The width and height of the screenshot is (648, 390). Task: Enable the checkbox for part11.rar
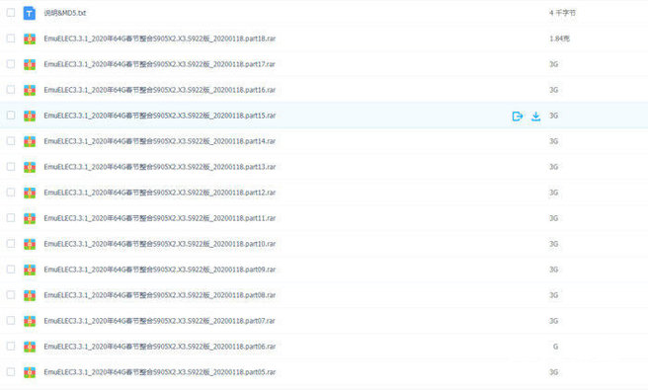[11, 218]
